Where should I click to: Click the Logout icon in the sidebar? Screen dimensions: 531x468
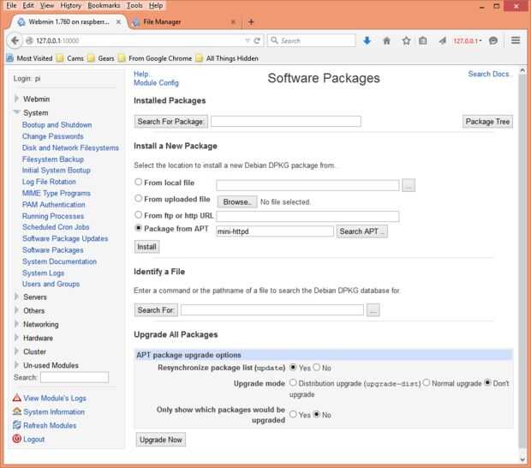[x=17, y=439]
